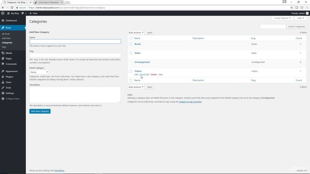Tick the checkbox for Videos category
The height and width of the screenshot is (174, 310).
point(130,71)
